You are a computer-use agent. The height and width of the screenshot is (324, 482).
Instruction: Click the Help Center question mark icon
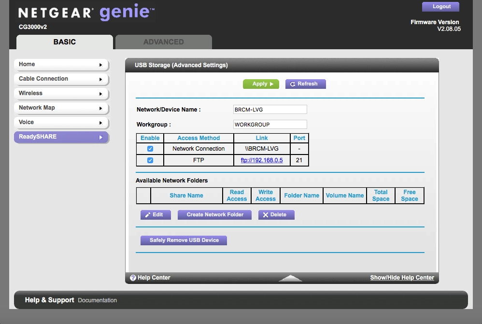point(133,278)
